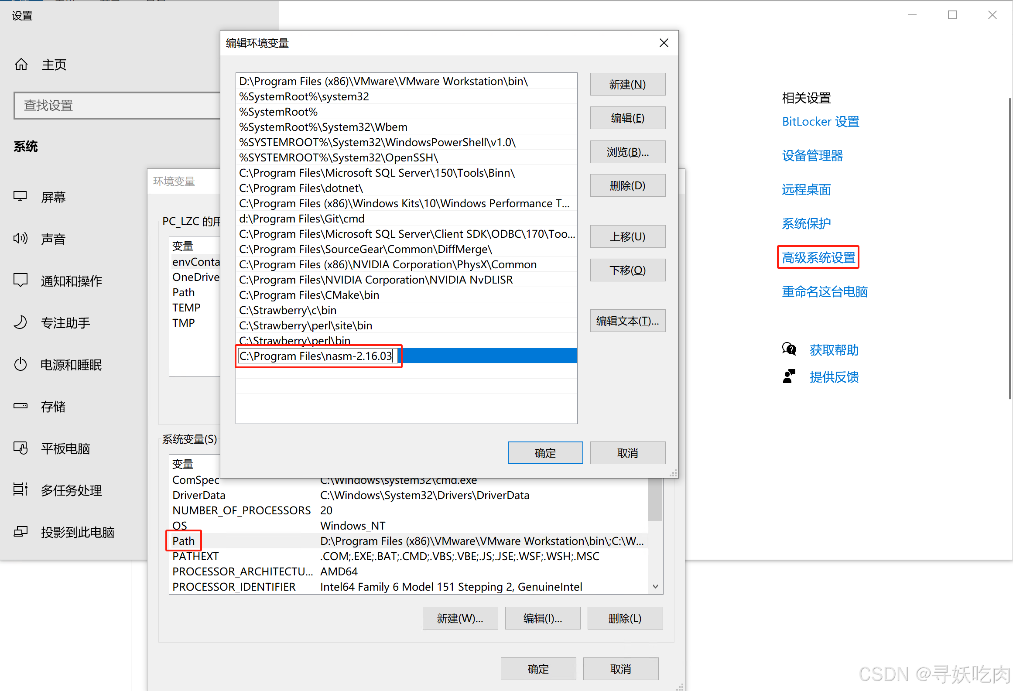Screen dimensions: 1013x691
Task: Open the BitLocker 设置 link
Action: coord(821,121)
